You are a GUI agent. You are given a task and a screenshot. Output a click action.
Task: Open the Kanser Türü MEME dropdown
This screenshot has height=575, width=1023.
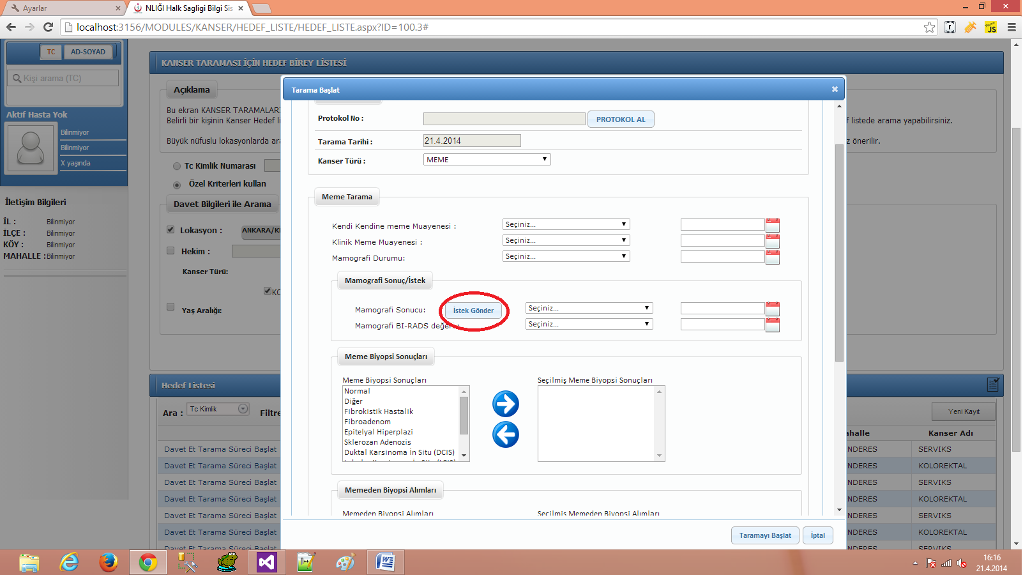[x=487, y=160]
